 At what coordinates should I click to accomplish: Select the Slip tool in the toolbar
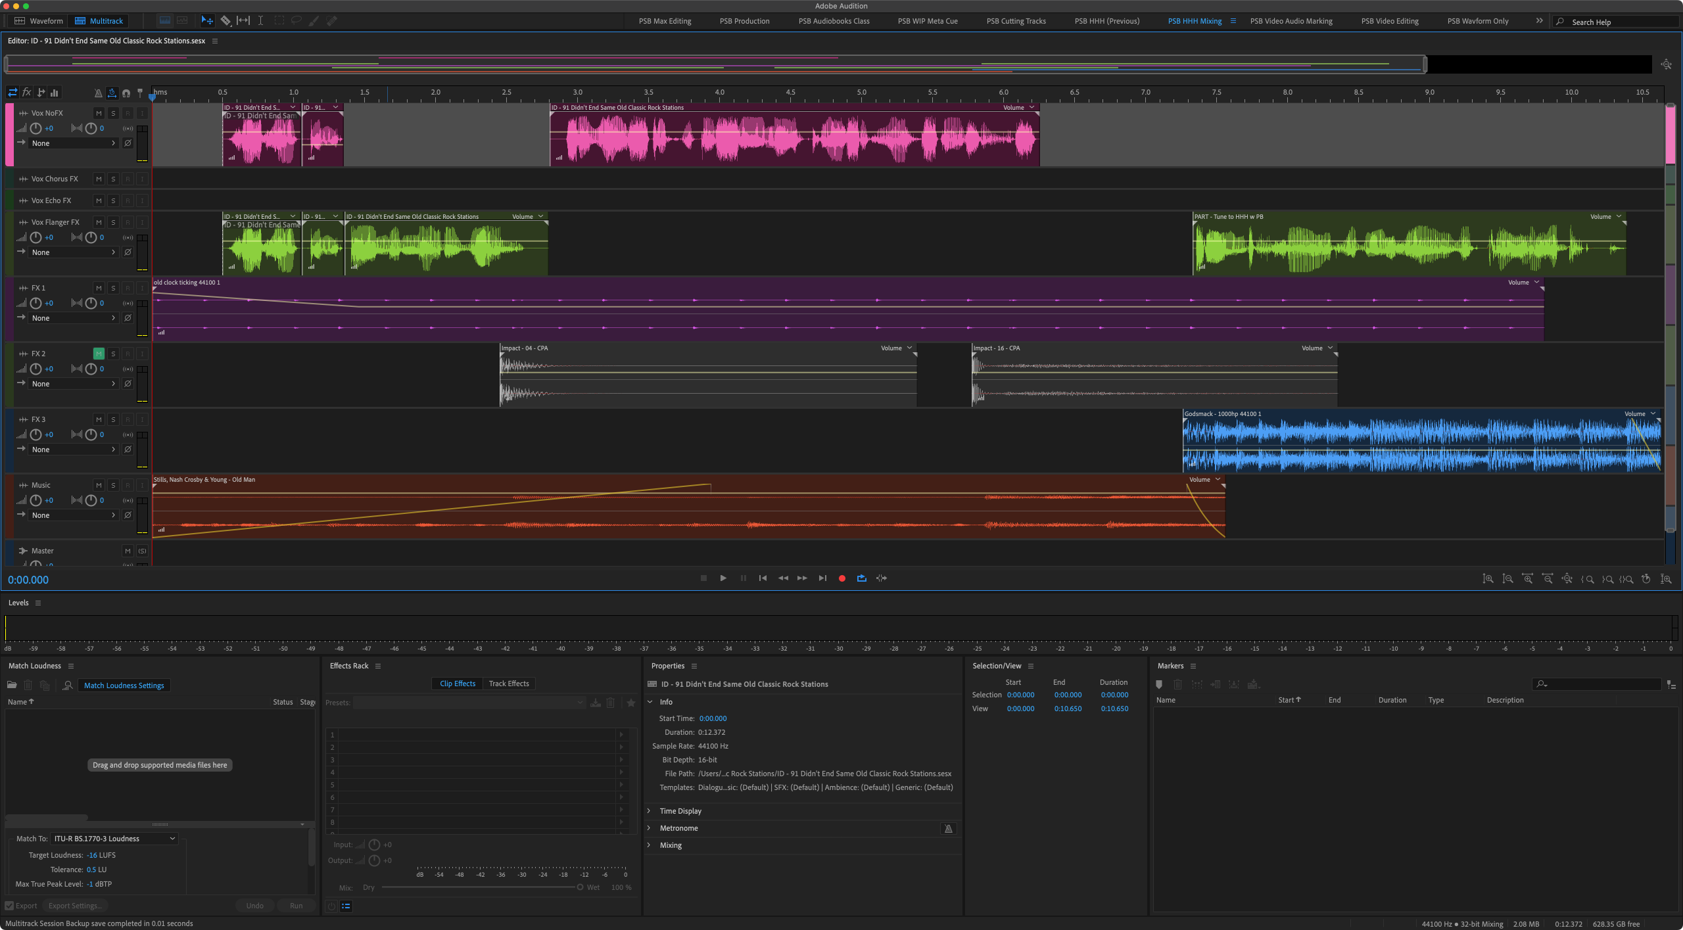pos(243,20)
